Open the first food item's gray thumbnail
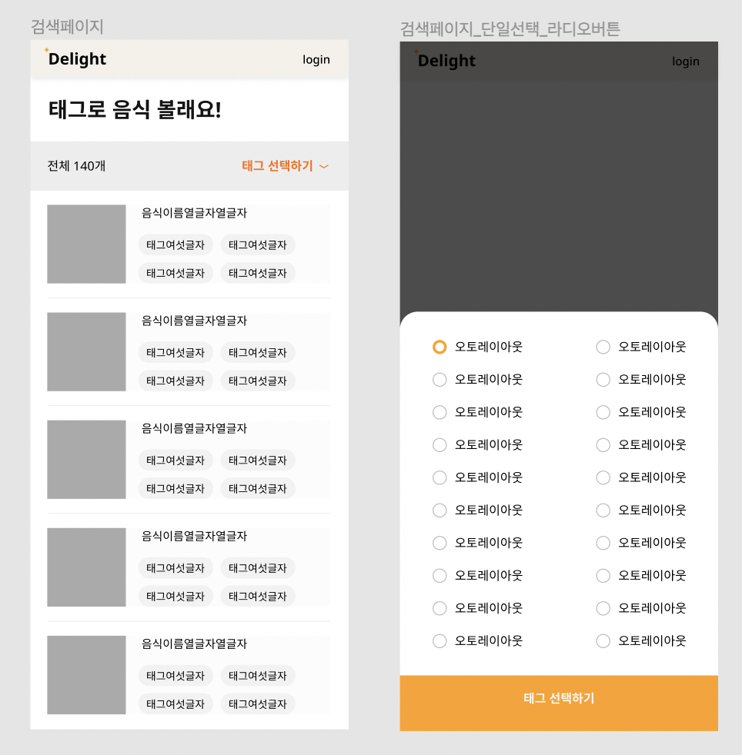 tap(86, 244)
